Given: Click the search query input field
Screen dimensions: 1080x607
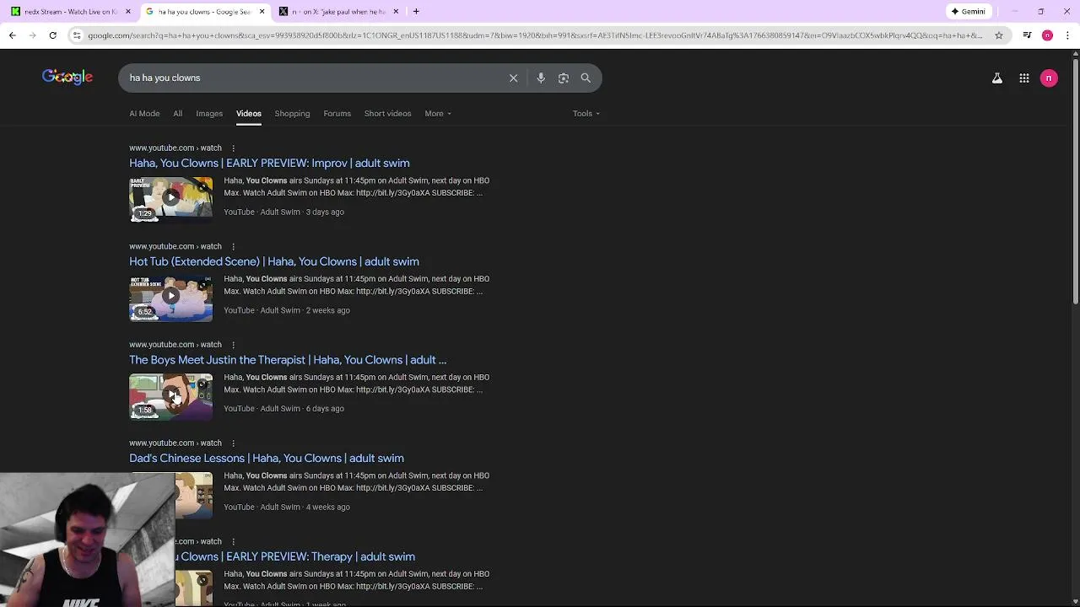Looking at the screenshot, I should coord(312,78).
